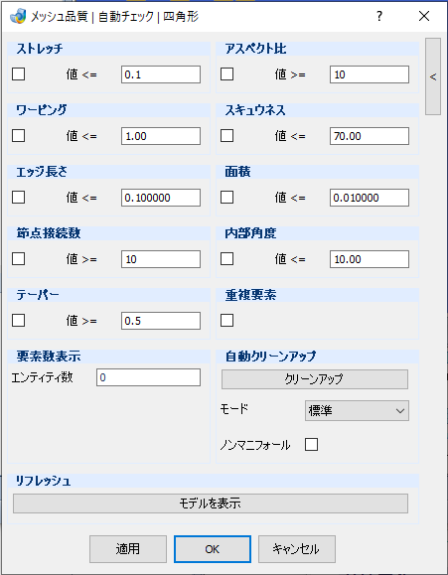Click the 内部角度 value field 10.00
Image resolution: width=448 pixels, height=575 pixels.
[x=370, y=259]
